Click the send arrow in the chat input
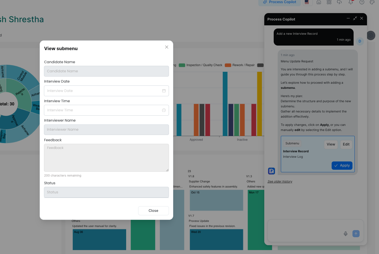Image resolution: width=379 pixels, height=254 pixels. pos(356,233)
